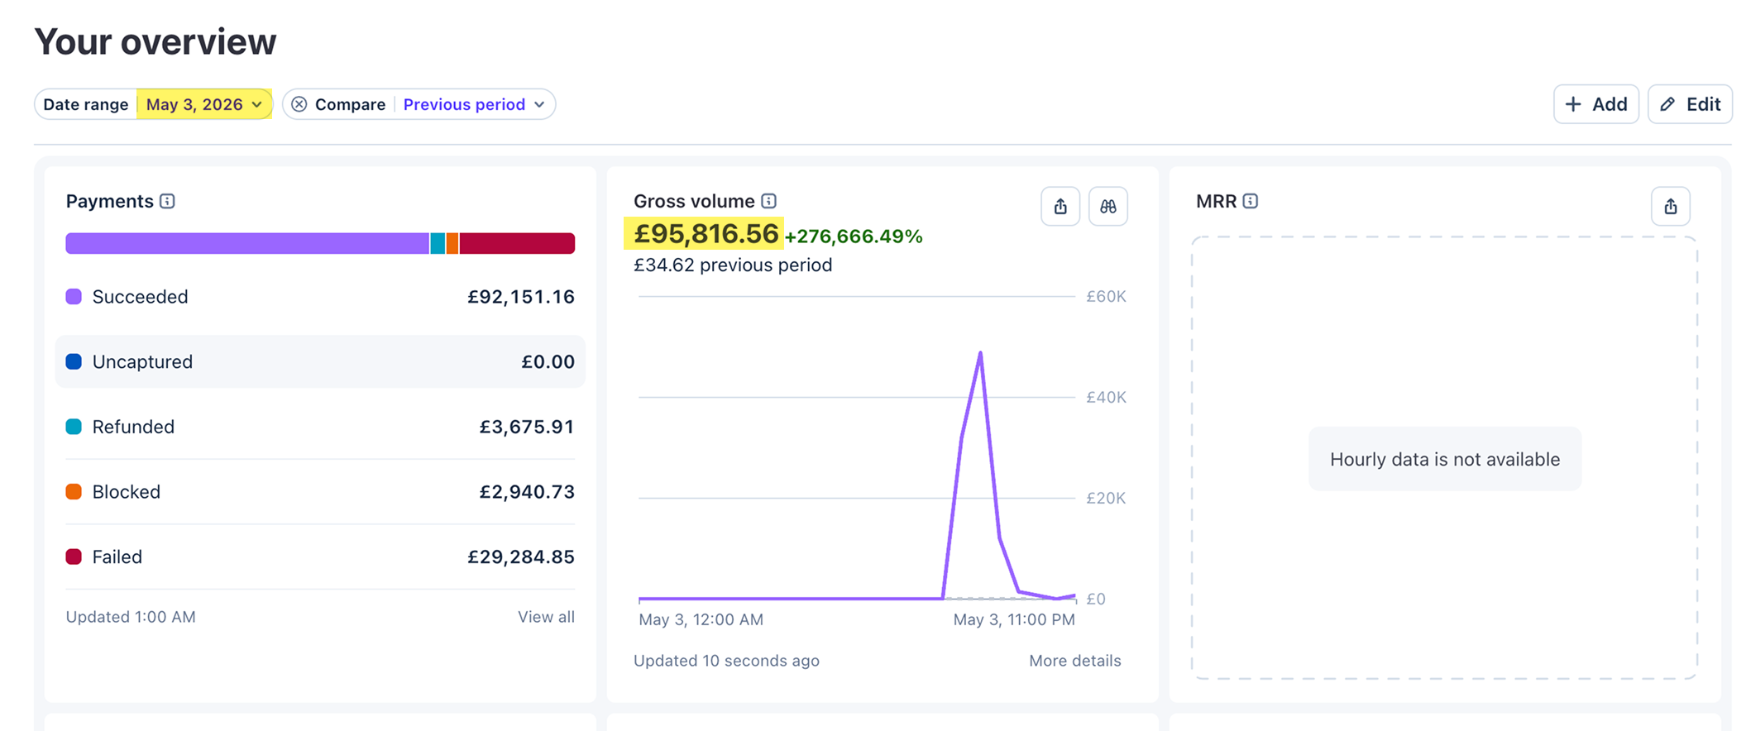
Task: Click the View all payments link
Action: click(x=546, y=617)
